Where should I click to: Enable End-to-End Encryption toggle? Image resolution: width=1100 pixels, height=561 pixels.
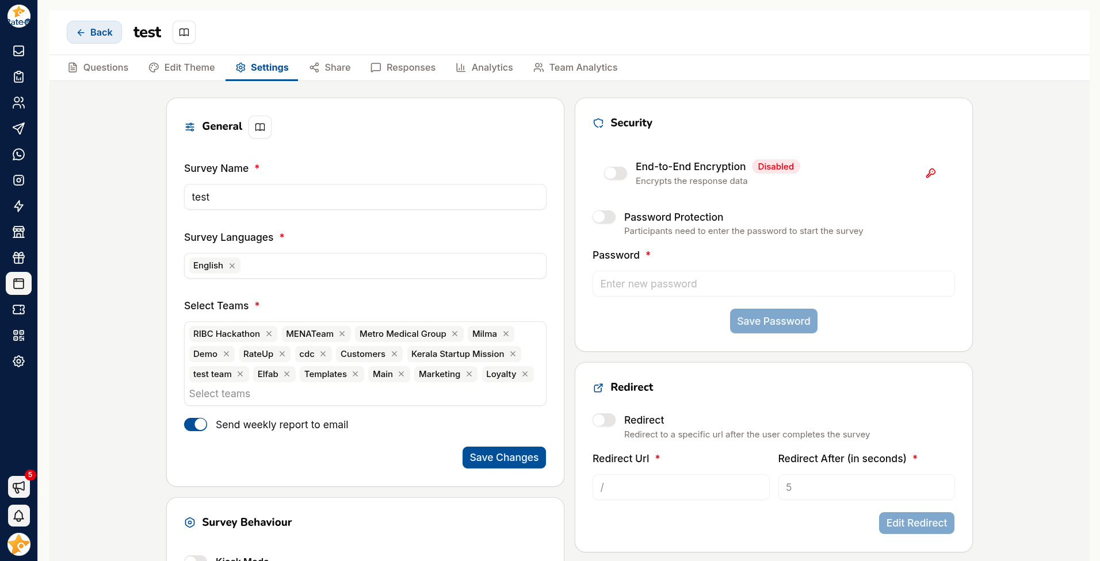point(615,173)
